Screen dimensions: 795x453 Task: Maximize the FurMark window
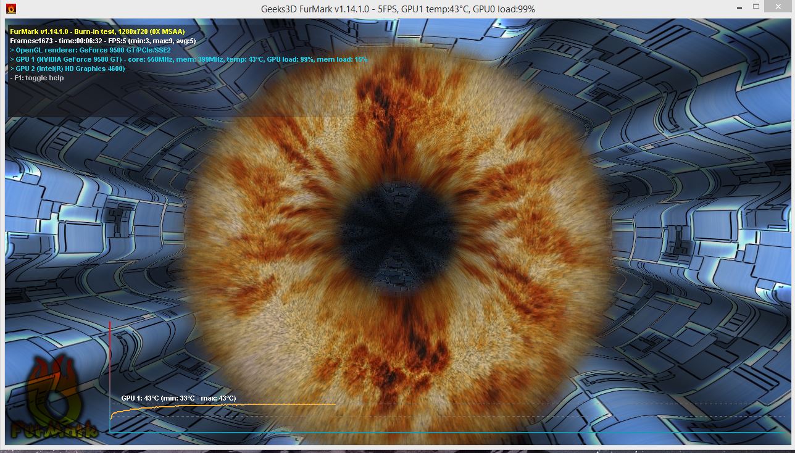click(757, 7)
